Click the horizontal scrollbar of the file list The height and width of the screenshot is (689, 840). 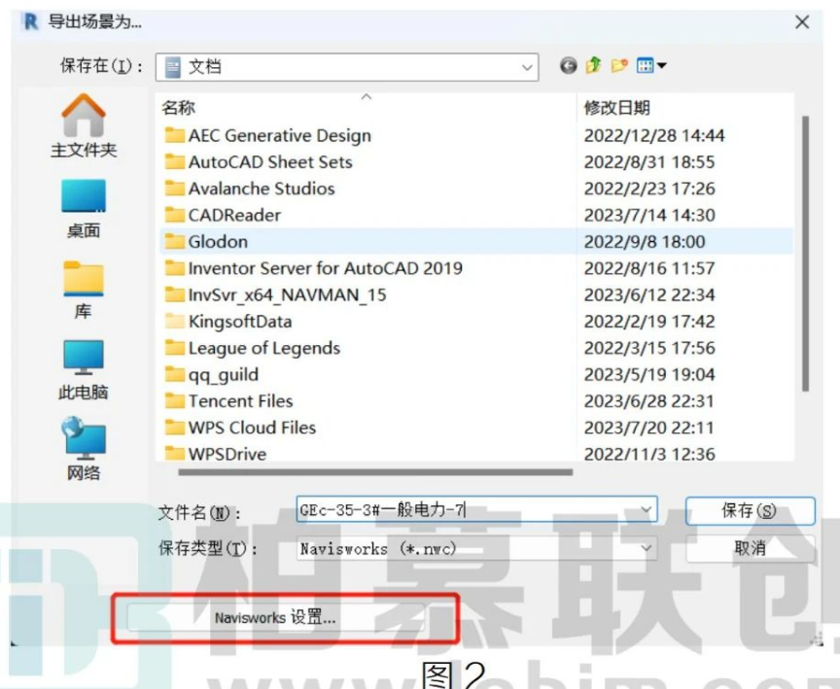point(375,472)
